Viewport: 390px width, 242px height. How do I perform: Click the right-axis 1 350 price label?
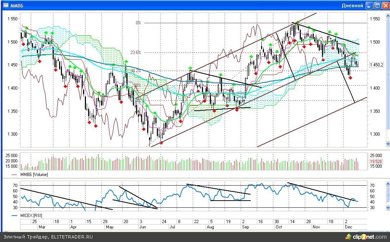[375, 111]
